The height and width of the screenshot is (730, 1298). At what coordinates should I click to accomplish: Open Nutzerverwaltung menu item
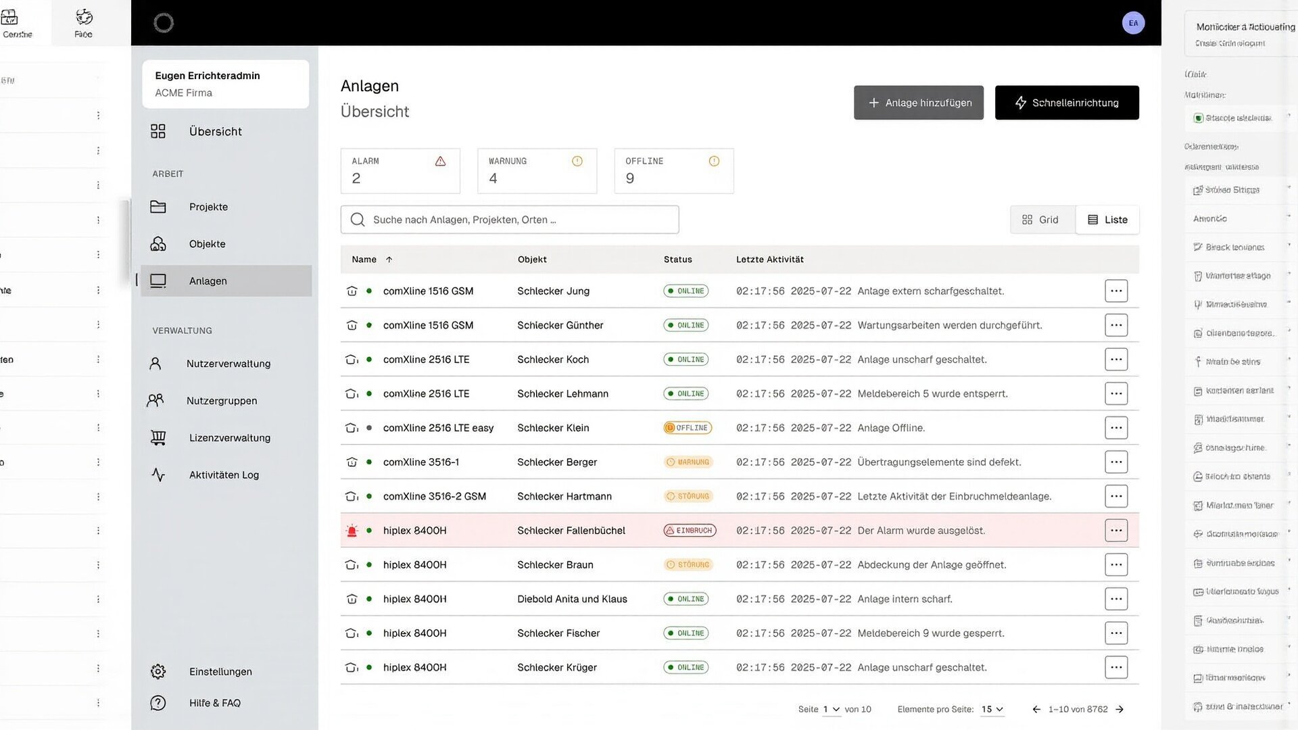[228, 364]
